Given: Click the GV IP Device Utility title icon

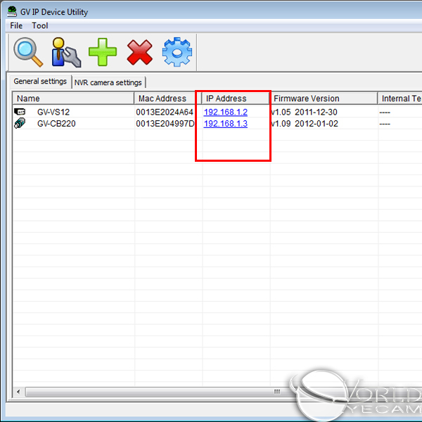Looking at the screenshot, I should [x=12, y=11].
